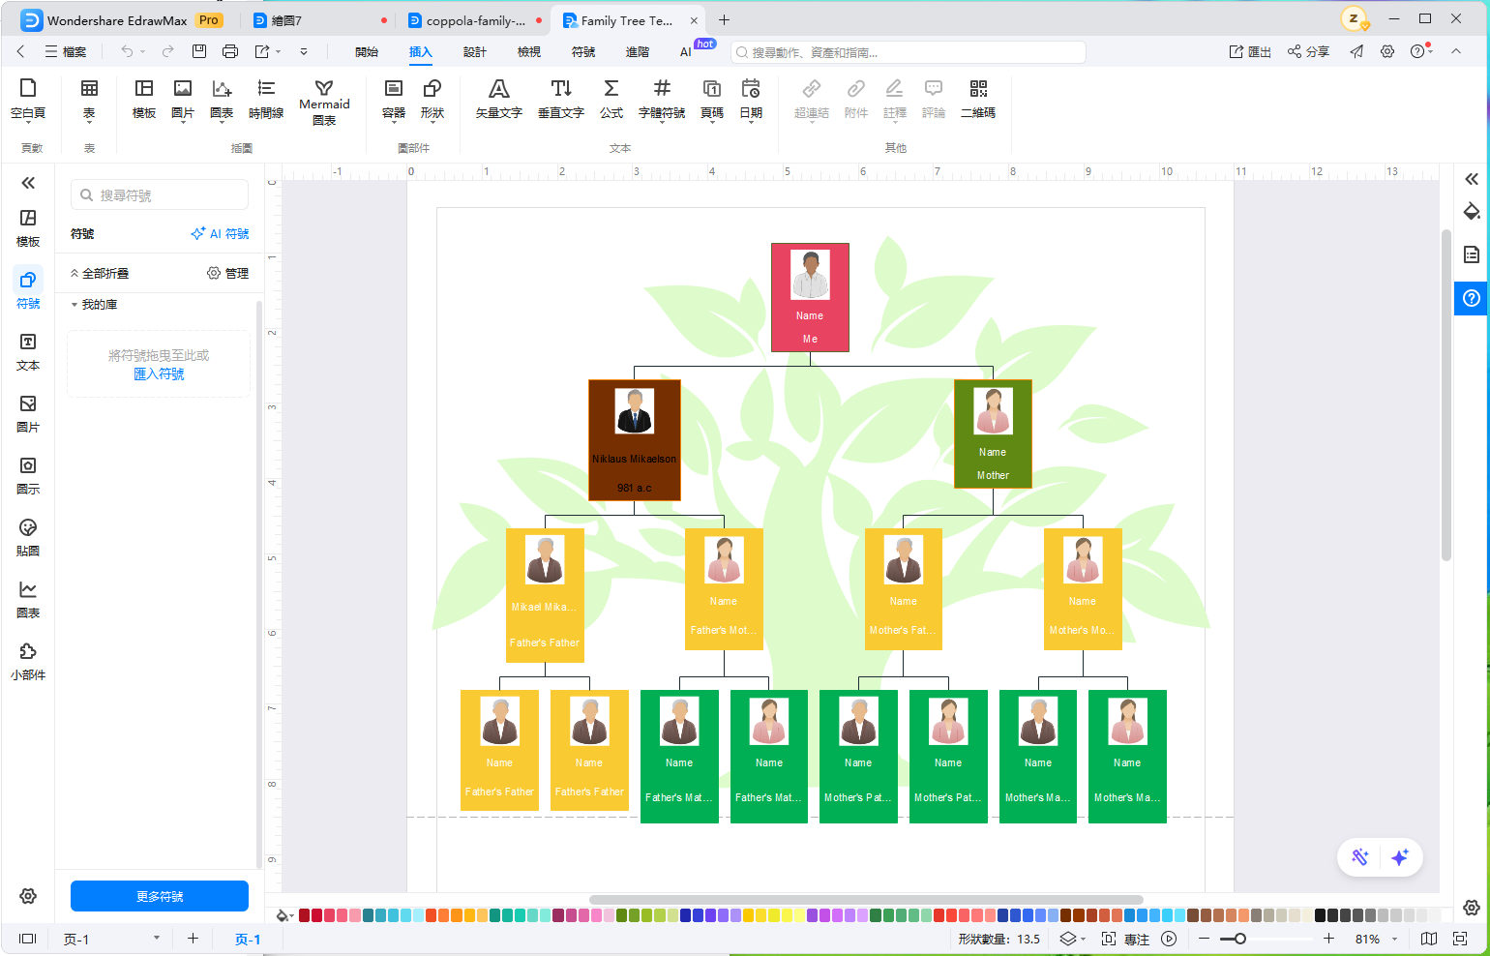The width and height of the screenshot is (1490, 956).
Task: Click the Import Symbols (匯入符號) link
Action: click(159, 374)
